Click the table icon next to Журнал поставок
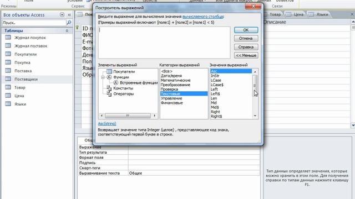This screenshot has height=199, width=355. point(8,46)
